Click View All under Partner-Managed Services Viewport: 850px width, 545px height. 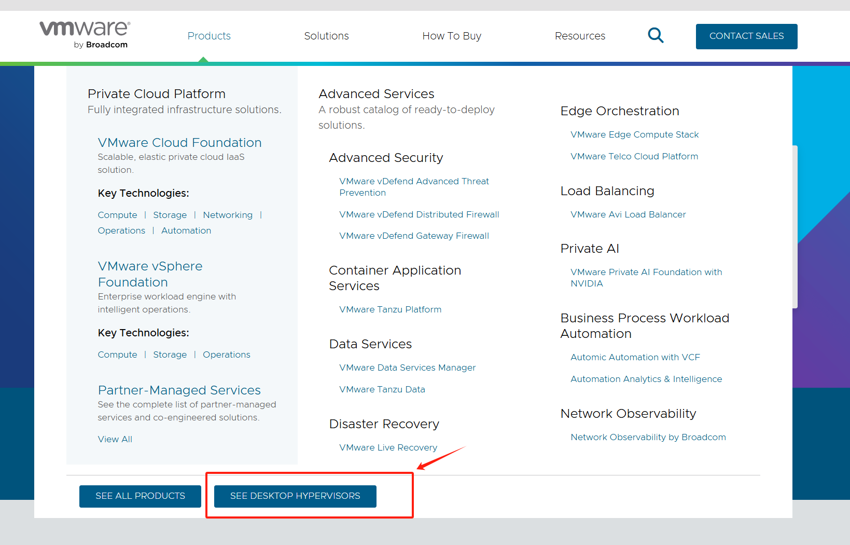coord(115,439)
